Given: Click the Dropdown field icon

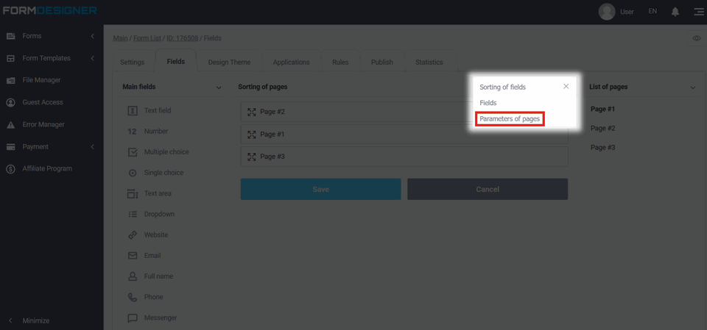Looking at the screenshot, I should (133, 214).
